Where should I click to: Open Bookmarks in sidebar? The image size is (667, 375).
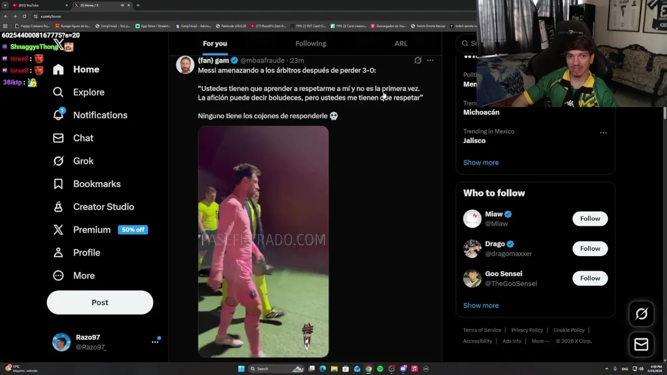pyautogui.click(x=87, y=184)
